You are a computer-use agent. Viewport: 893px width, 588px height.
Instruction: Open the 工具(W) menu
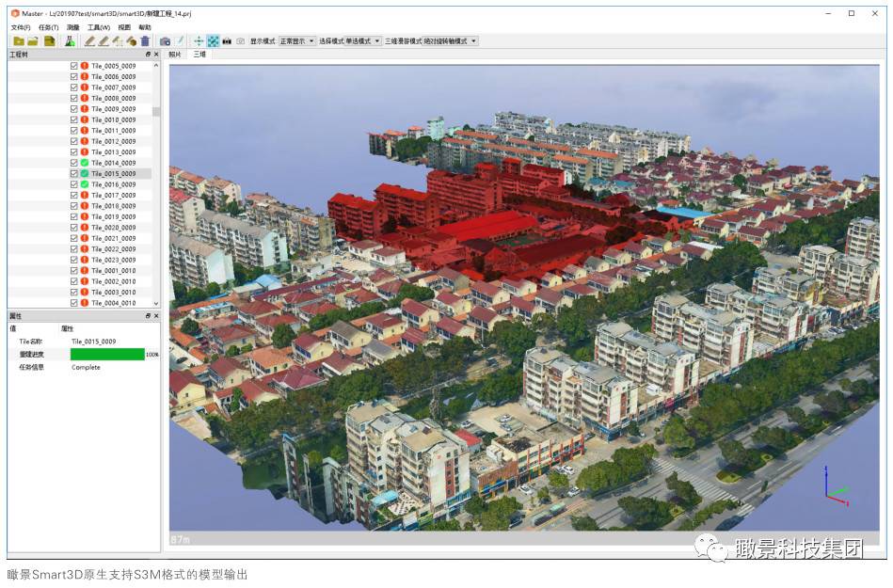point(99,27)
